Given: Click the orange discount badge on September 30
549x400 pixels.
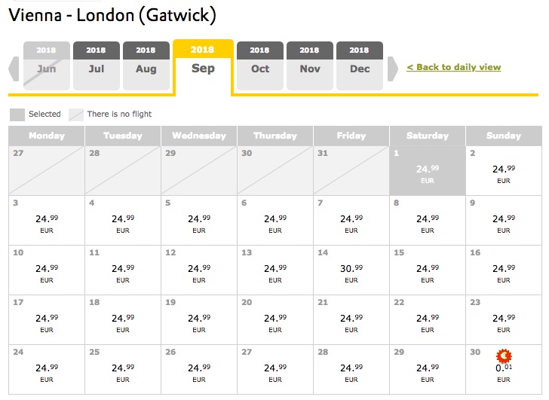Looking at the screenshot, I should click(504, 356).
